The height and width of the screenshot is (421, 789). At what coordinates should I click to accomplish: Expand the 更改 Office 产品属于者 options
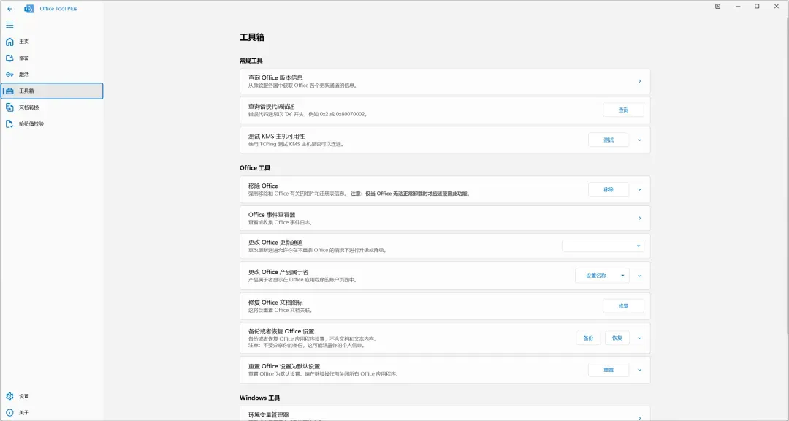(639, 276)
